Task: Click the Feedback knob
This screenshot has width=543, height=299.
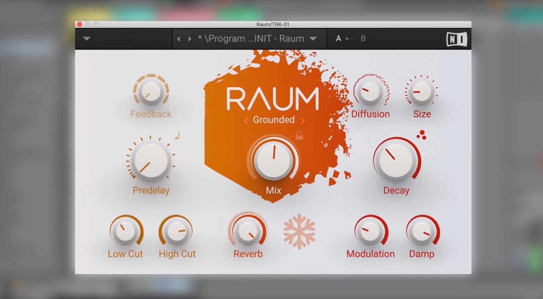Action: click(151, 91)
